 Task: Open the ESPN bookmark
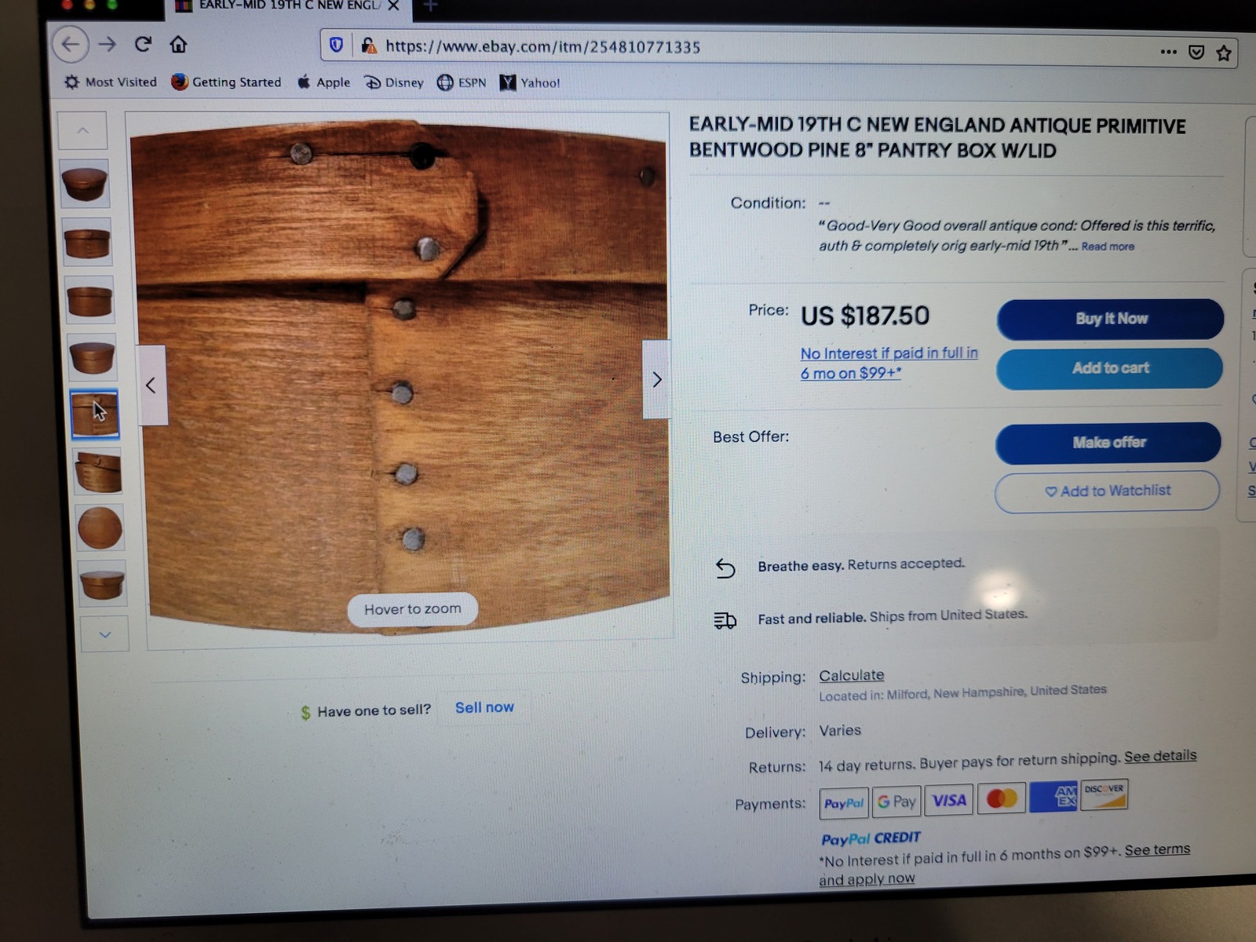462,82
